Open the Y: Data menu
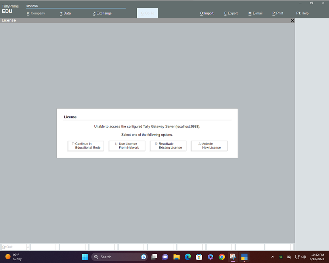 [65, 13]
